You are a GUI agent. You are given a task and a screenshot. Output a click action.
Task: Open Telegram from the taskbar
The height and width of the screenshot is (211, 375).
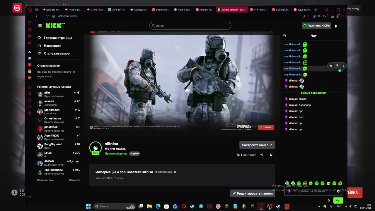coord(201,206)
